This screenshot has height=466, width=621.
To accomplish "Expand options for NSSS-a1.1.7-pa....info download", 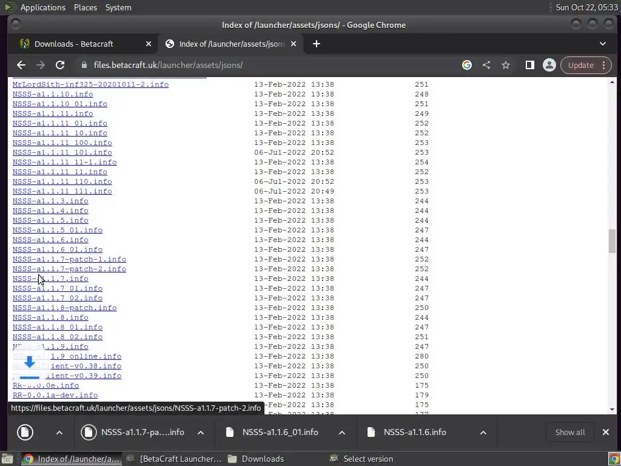I will pos(201,432).
